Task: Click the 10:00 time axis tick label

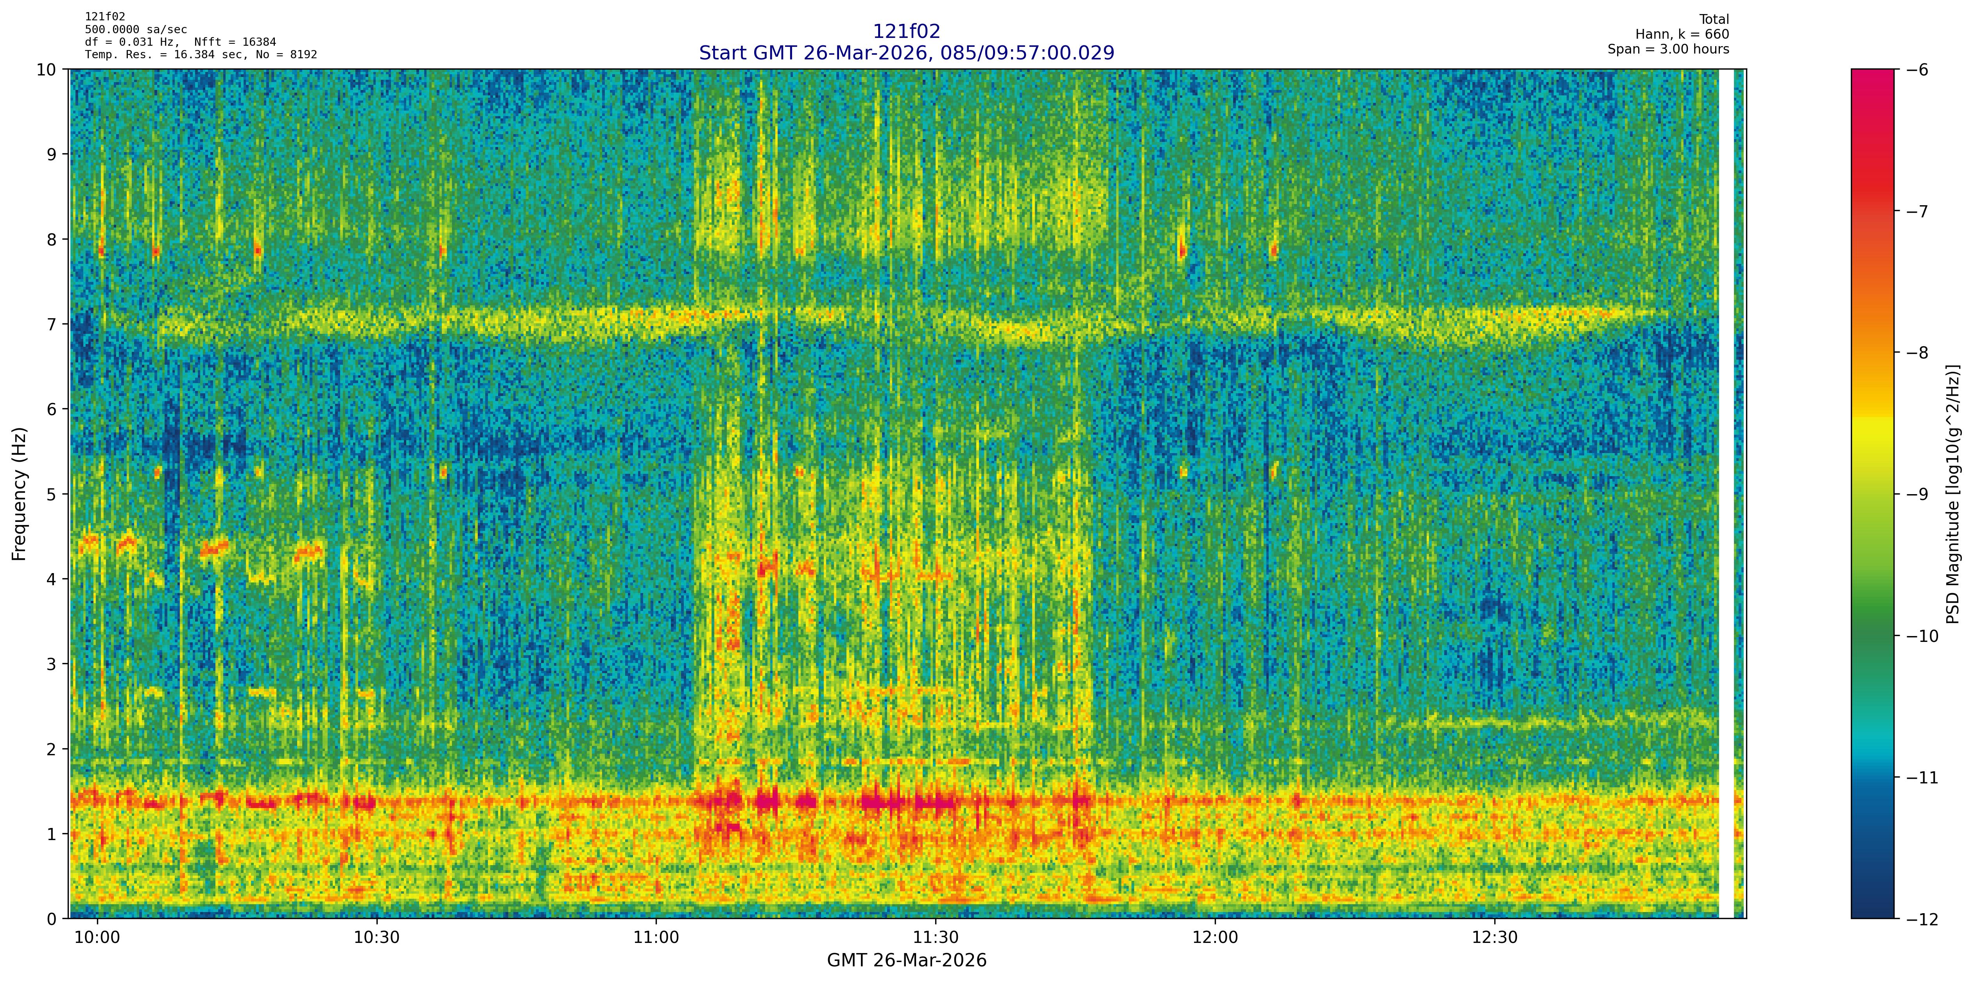Action: [x=97, y=938]
